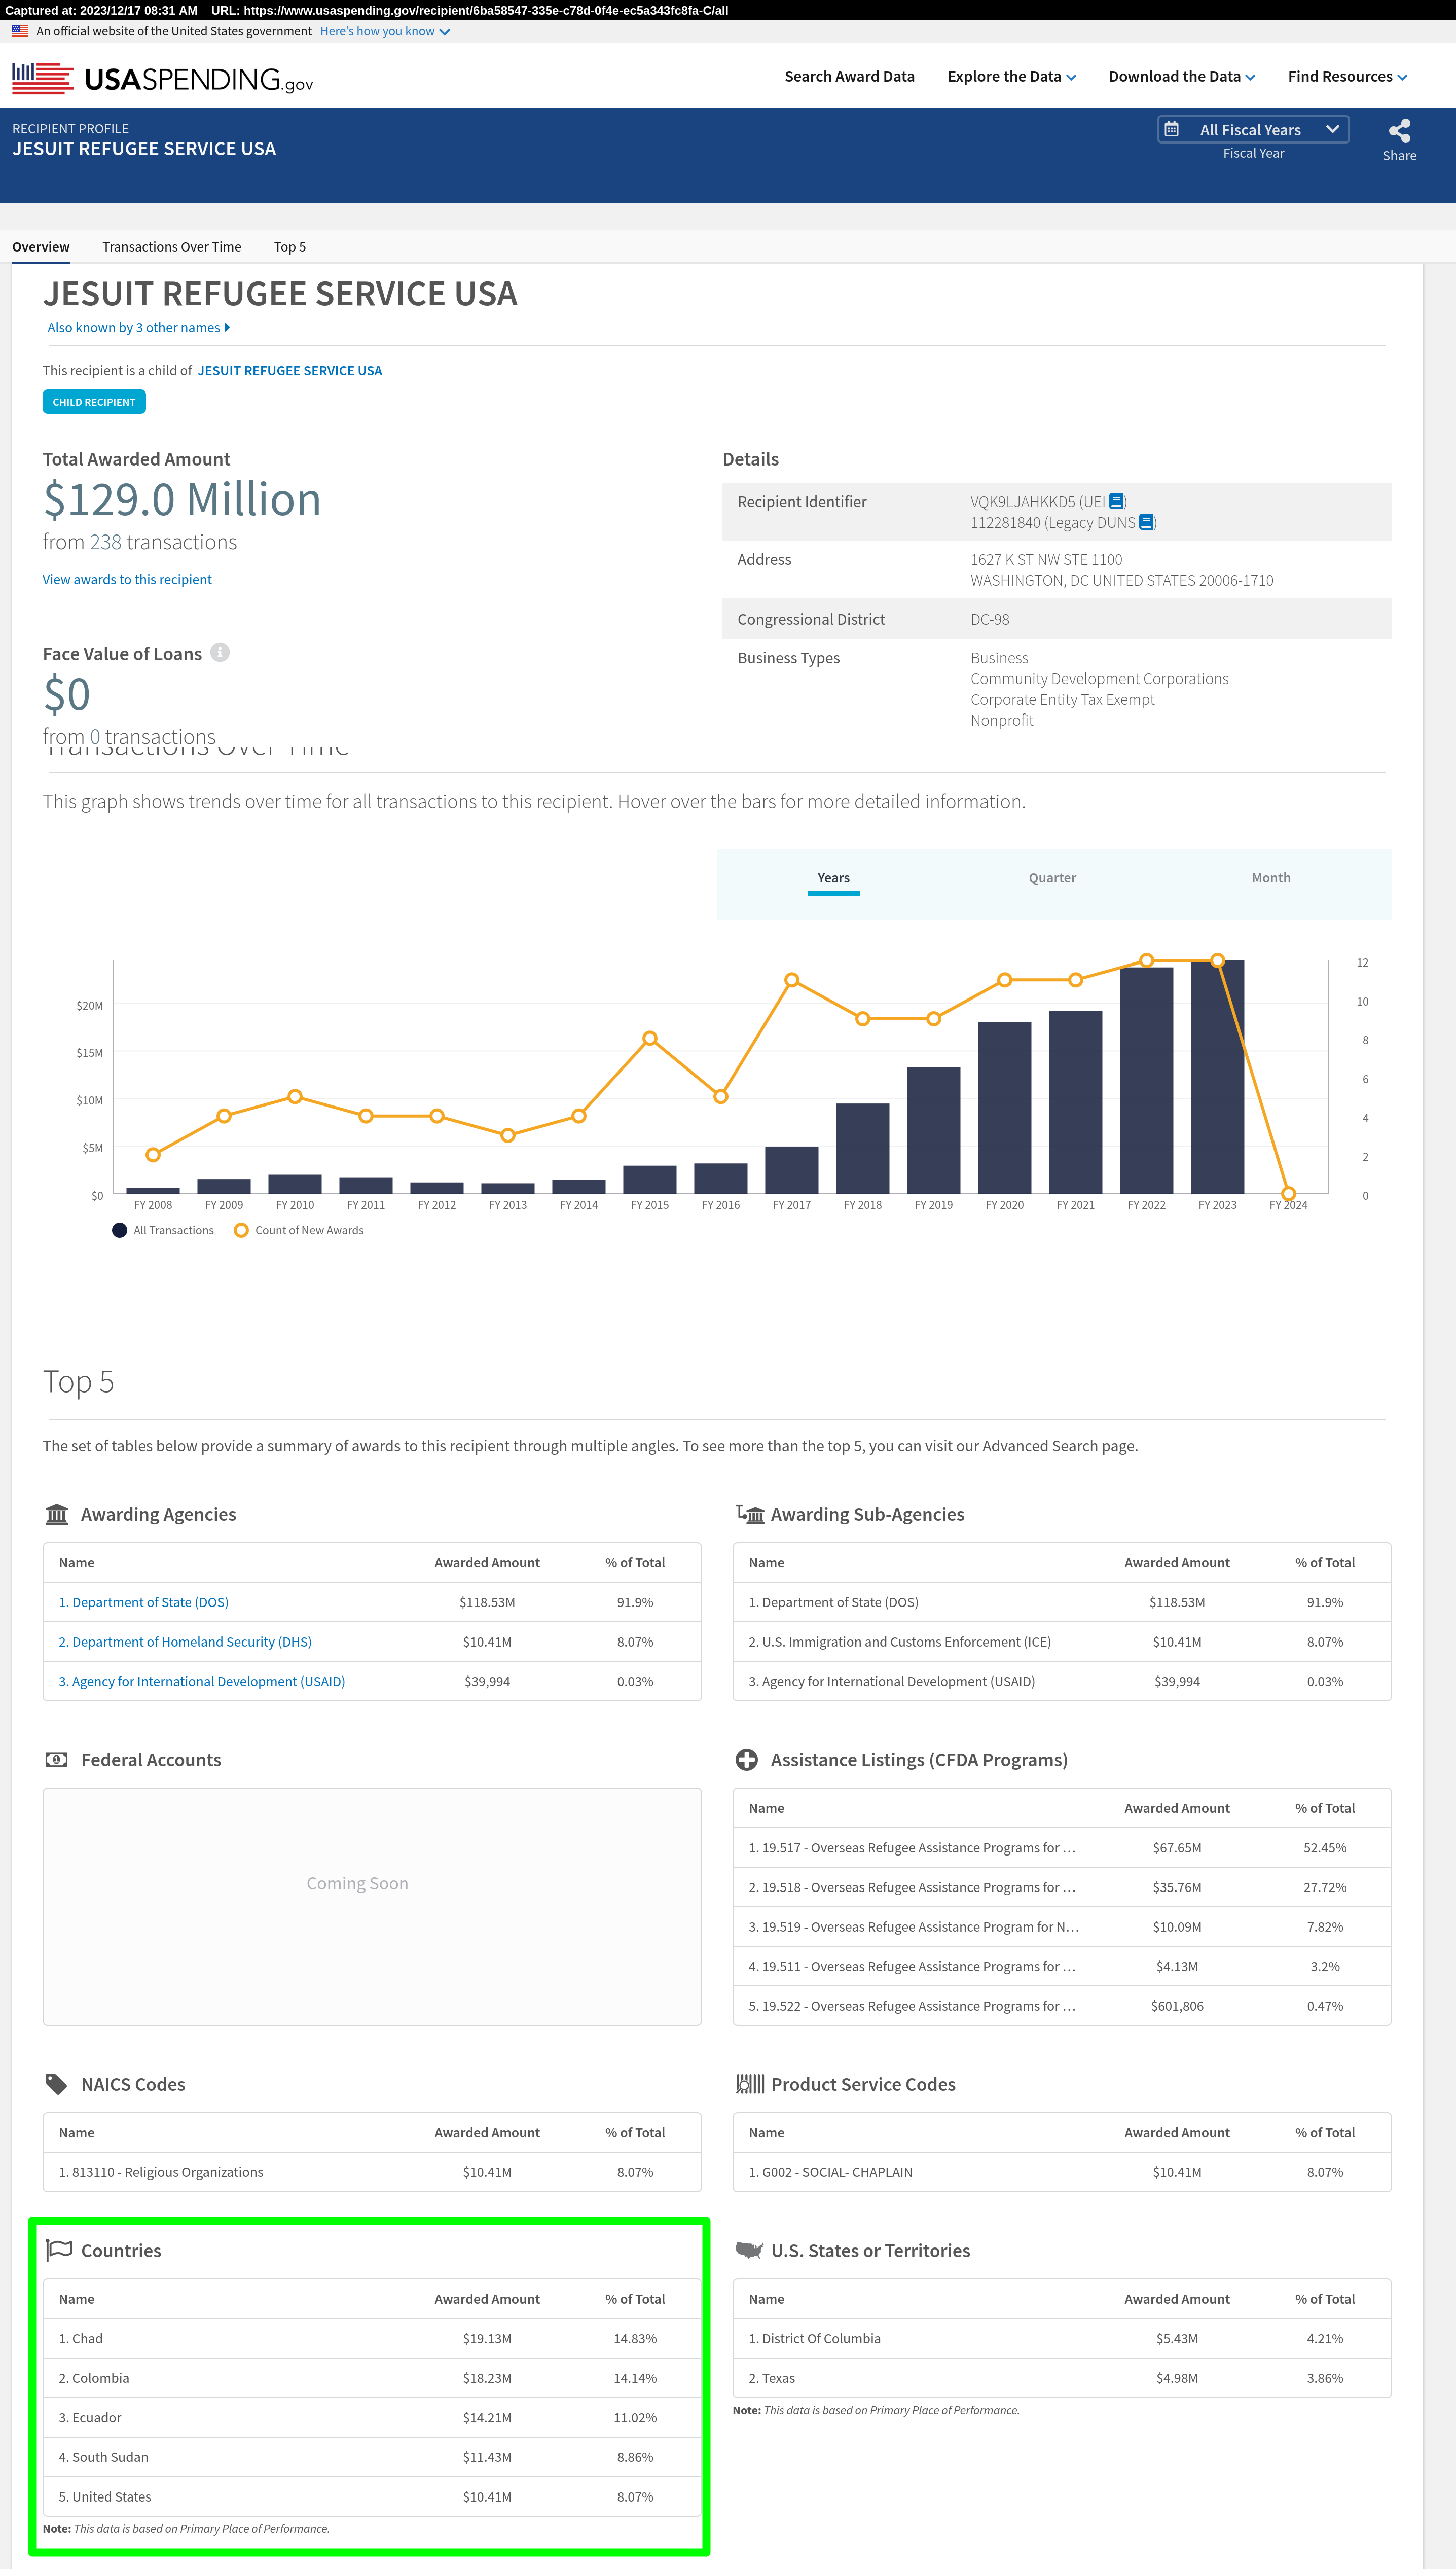Click the "DC-98" congressional district value

989,619
